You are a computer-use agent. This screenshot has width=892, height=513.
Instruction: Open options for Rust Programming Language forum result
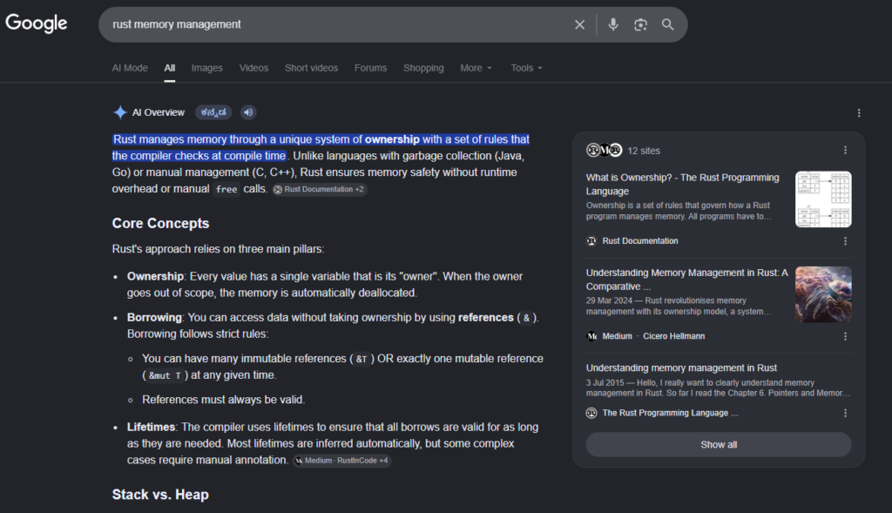click(x=845, y=413)
